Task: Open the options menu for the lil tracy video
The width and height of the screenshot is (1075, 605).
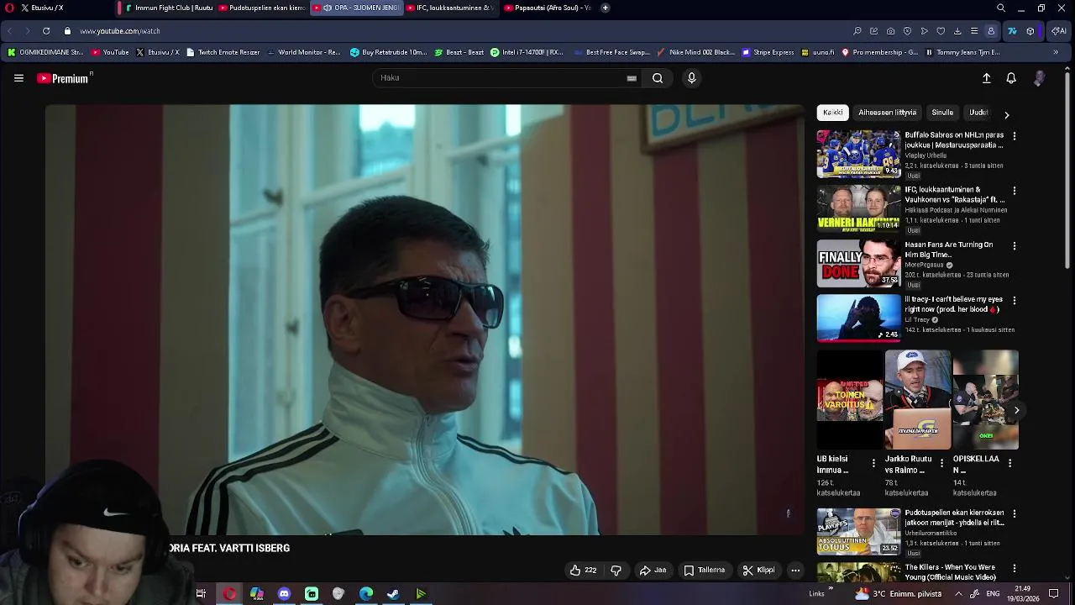Action: 1015,300
